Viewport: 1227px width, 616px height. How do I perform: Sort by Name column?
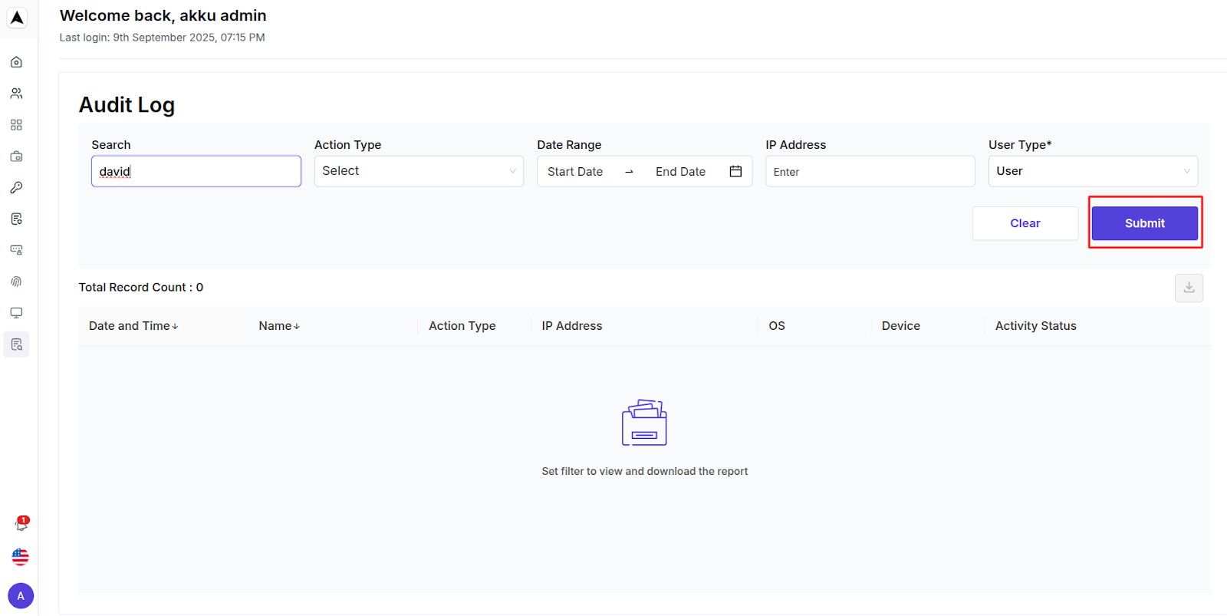[x=279, y=326]
